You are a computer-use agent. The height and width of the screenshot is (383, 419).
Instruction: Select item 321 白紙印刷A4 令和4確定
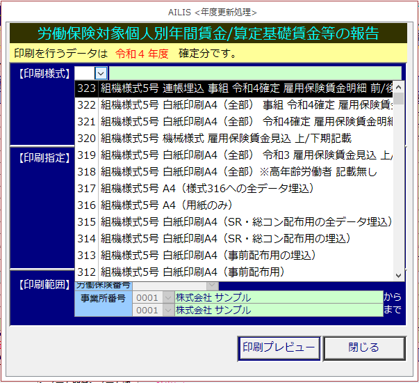point(236,122)
